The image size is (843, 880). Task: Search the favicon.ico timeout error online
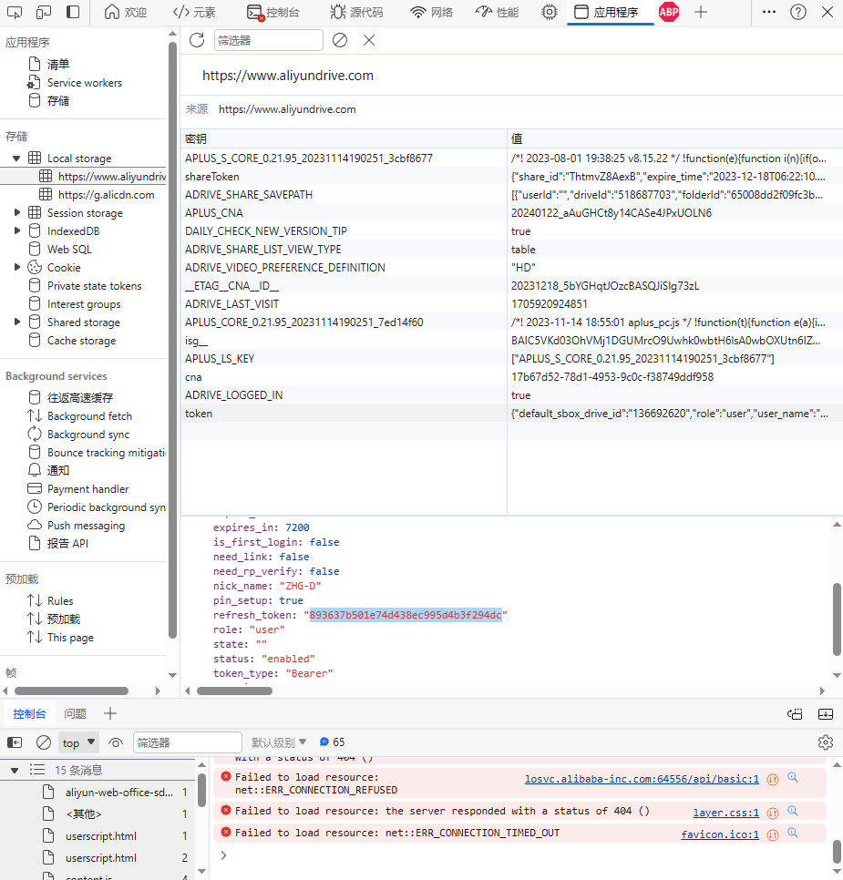point(793,833)
